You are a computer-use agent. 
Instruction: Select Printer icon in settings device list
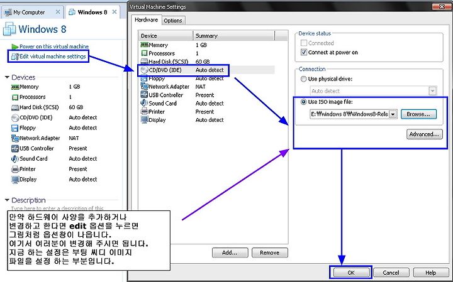tap(144, 111)
